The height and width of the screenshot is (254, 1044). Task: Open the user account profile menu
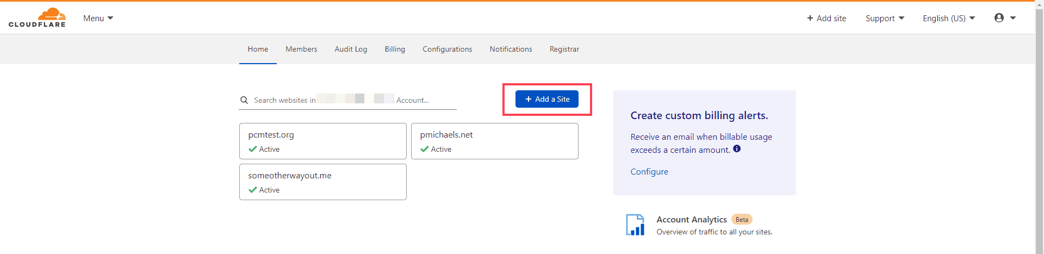[1005, 18]
